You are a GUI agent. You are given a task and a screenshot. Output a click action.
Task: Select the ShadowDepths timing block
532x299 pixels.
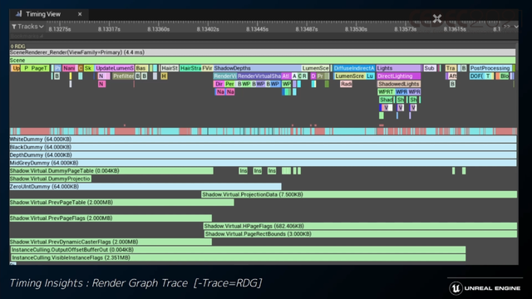pos(257,68)
